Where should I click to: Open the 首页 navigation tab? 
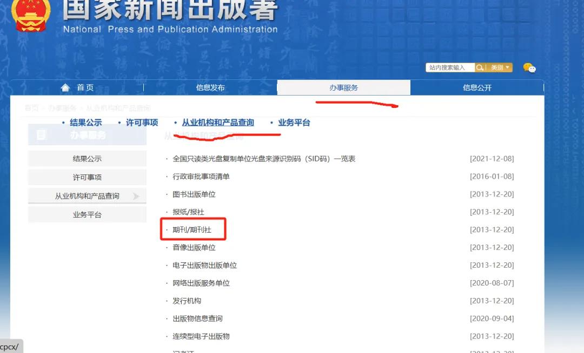tap(77, 87)
